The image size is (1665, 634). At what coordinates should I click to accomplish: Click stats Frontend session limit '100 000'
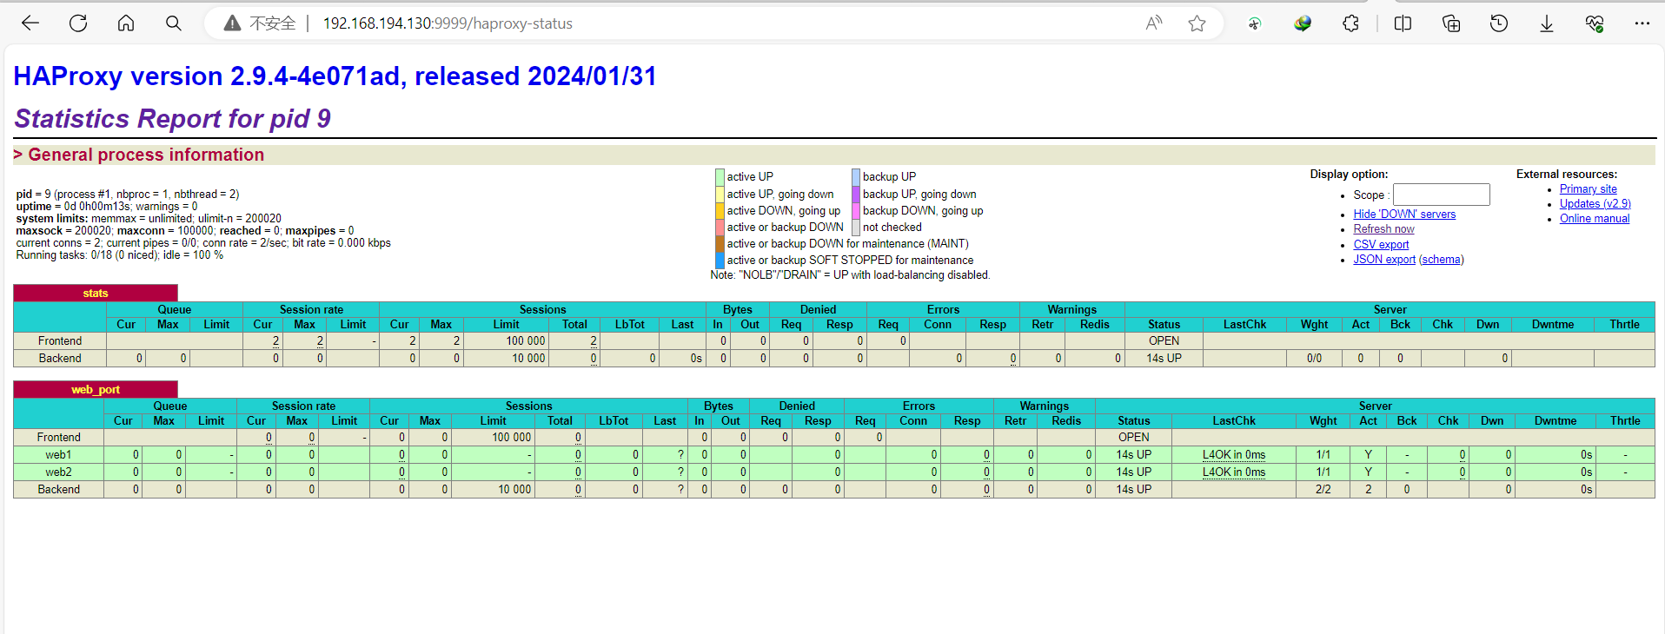tap(526, 341)
